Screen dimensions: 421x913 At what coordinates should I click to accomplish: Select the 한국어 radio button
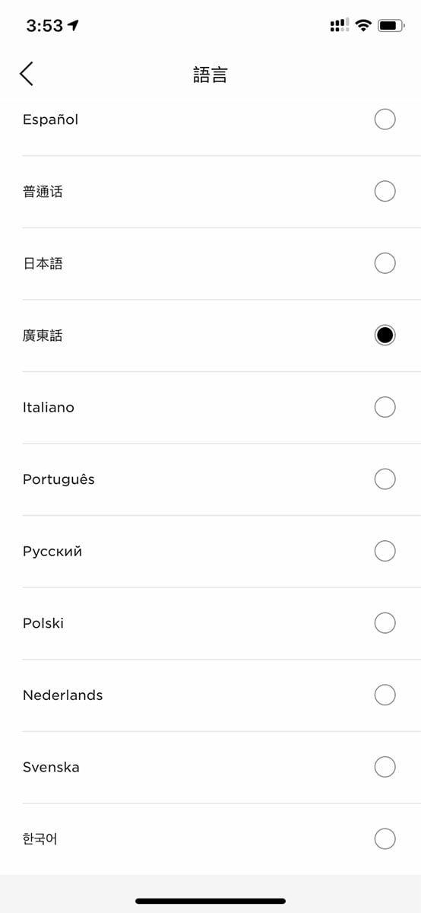[385, 839]
